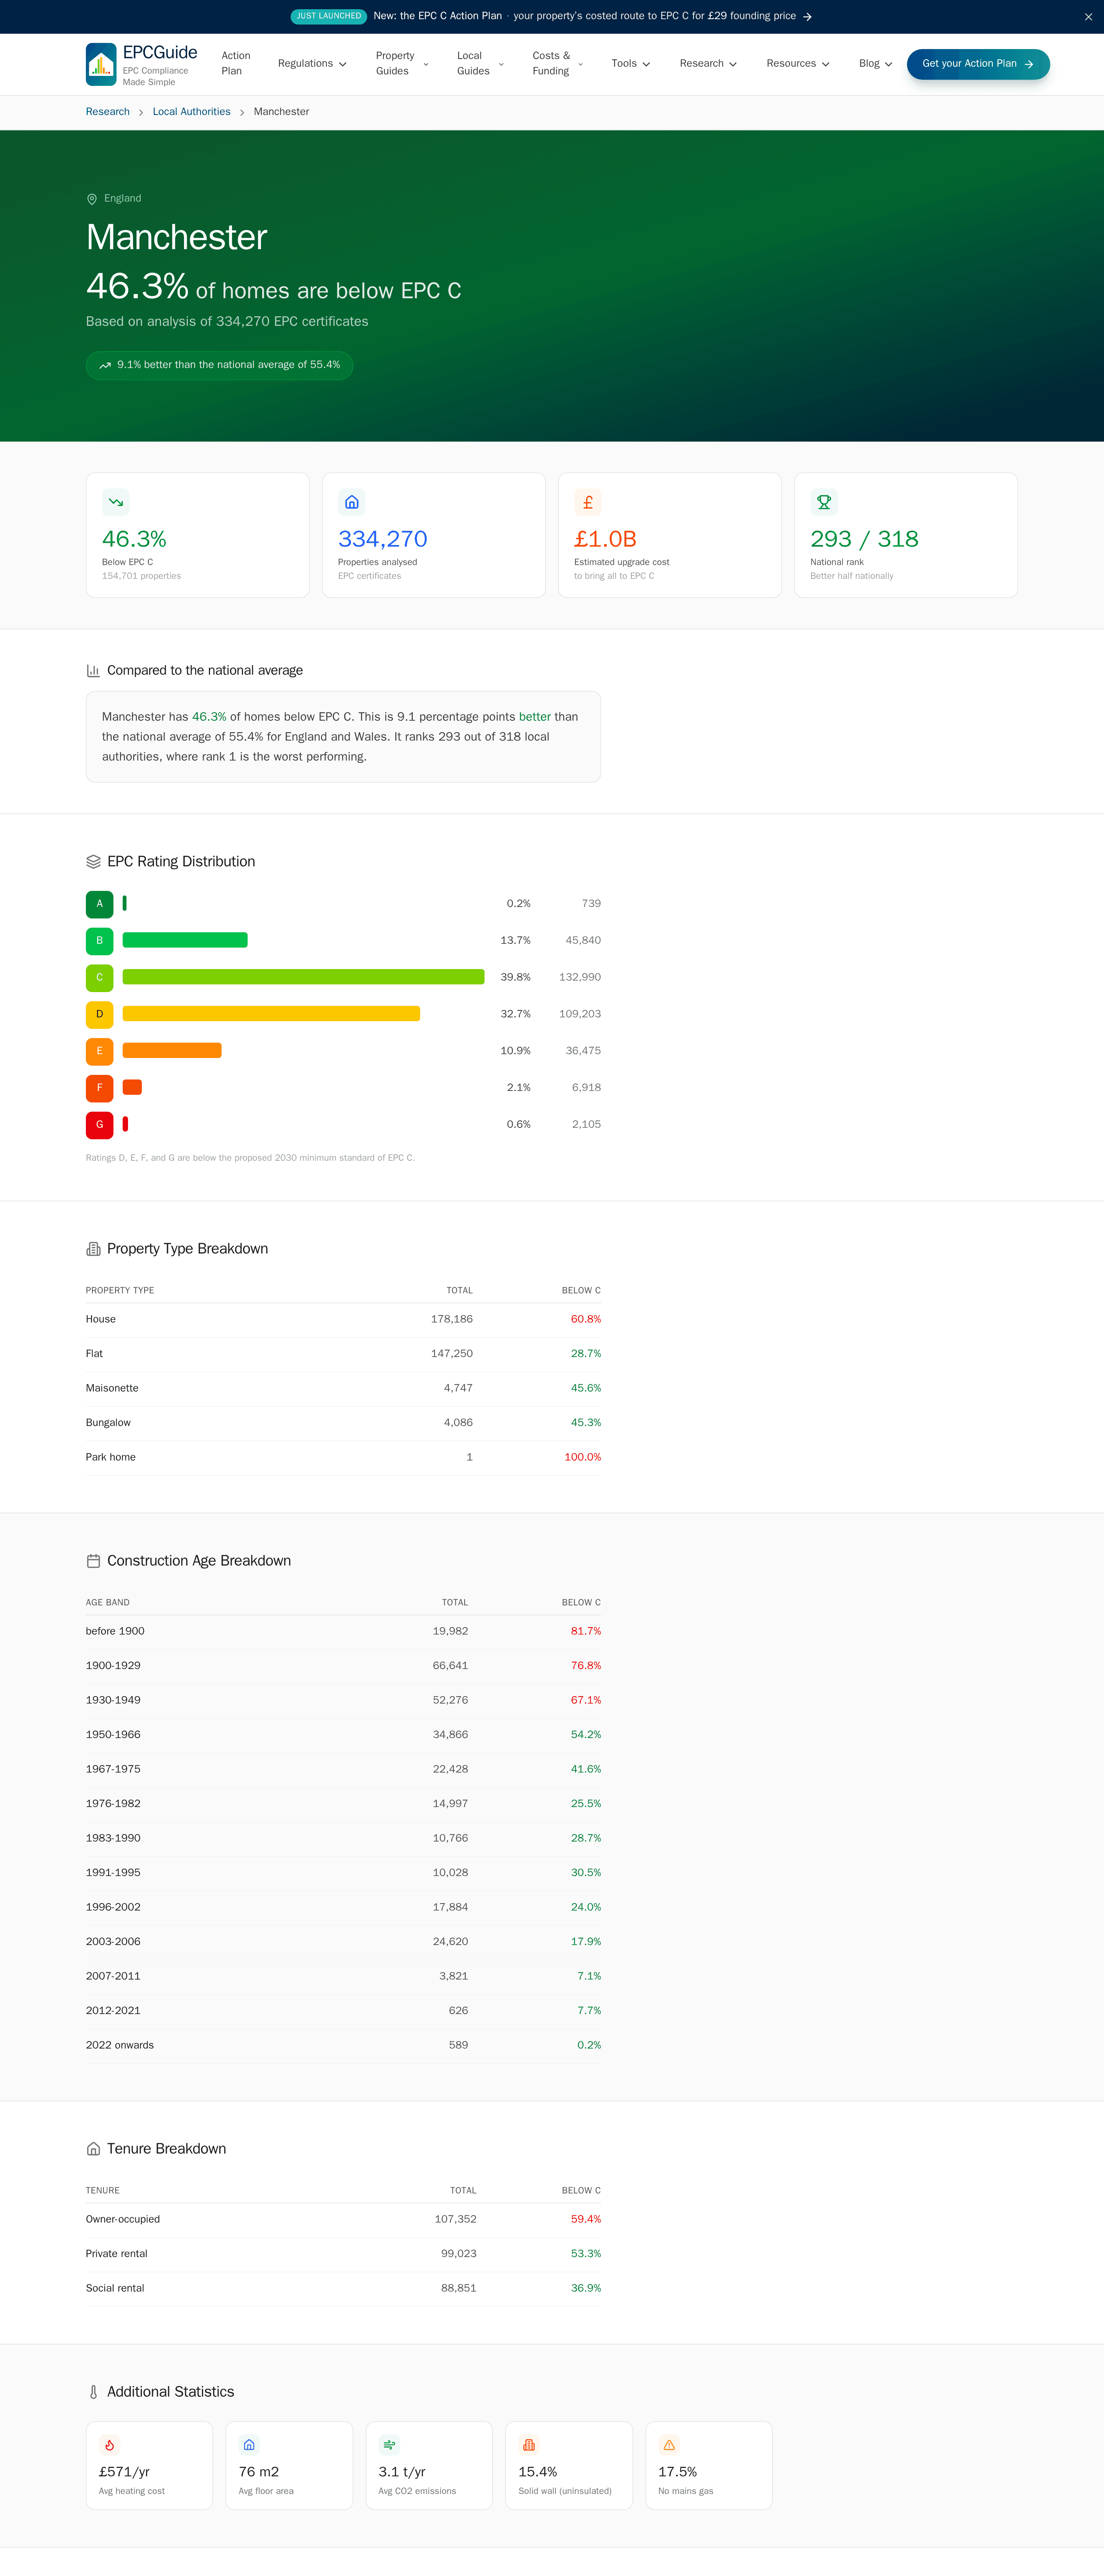Click the bar chart icon next to Compared to national average

point(93,671)
